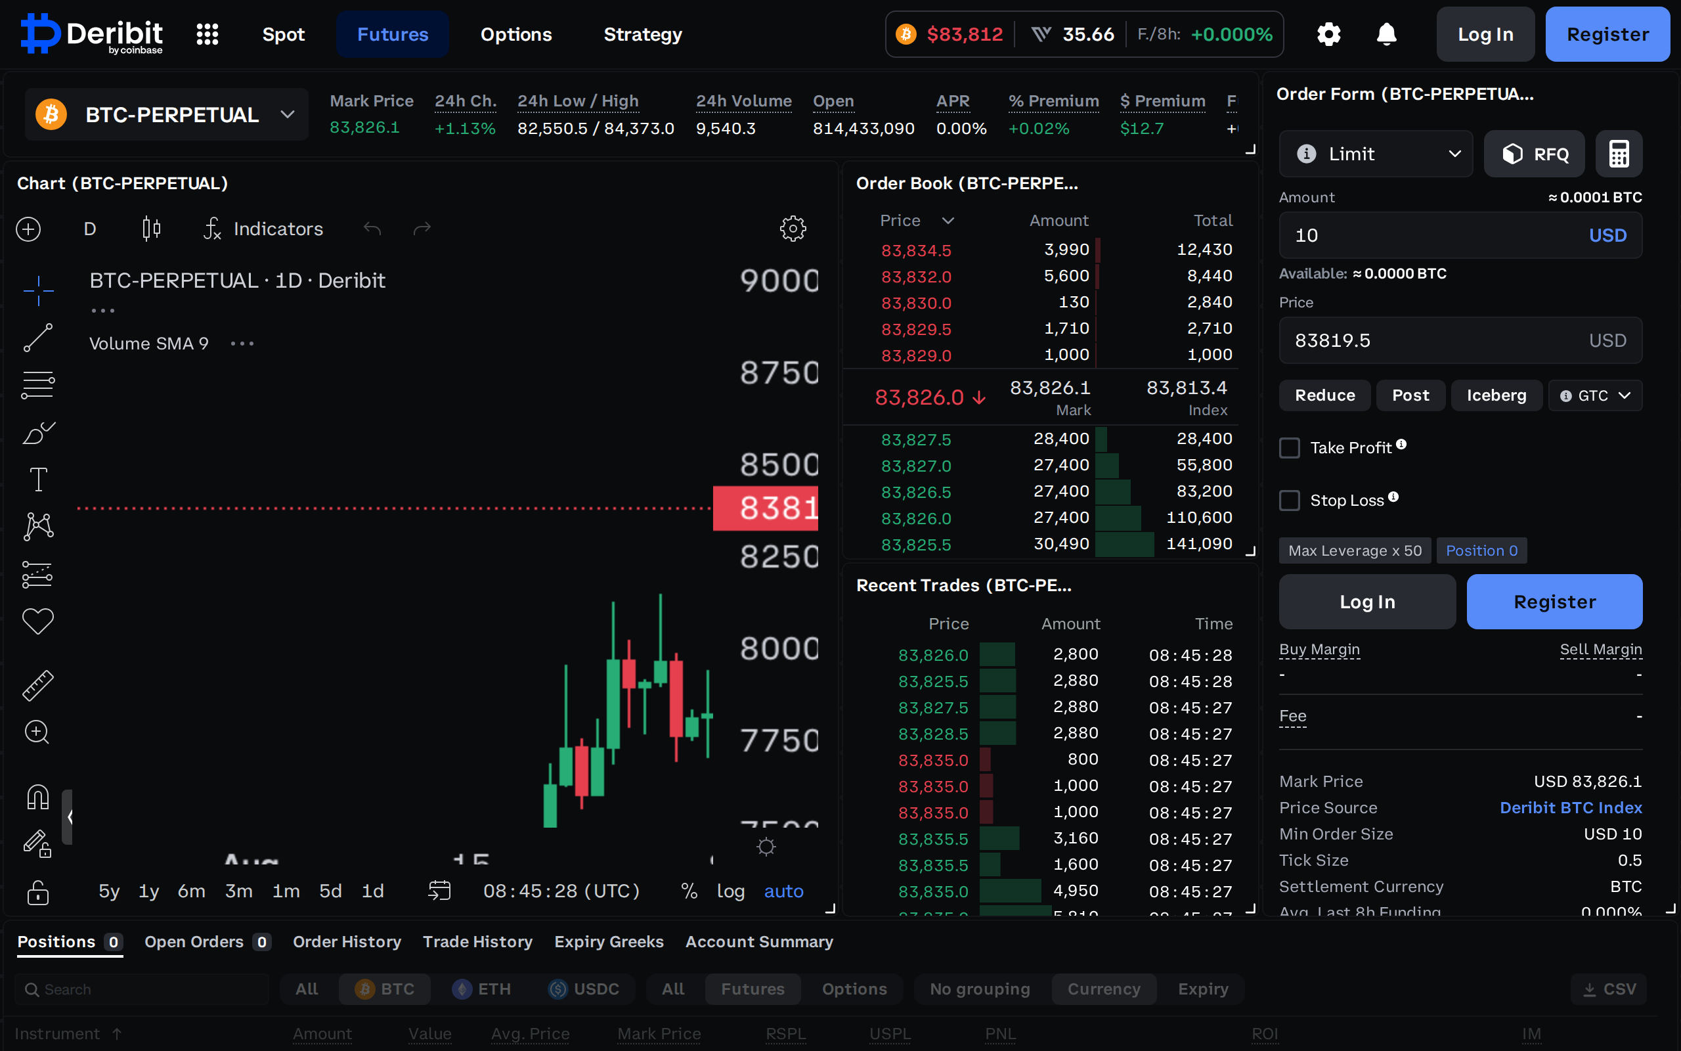Image resolution: width=1681 pixels, height=1051 pixels.
Task: Toggle the Iceberg order option
Action: pos(1496,395)
